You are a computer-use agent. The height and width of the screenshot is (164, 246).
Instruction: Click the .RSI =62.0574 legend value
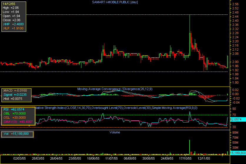[x=14, y=109]
